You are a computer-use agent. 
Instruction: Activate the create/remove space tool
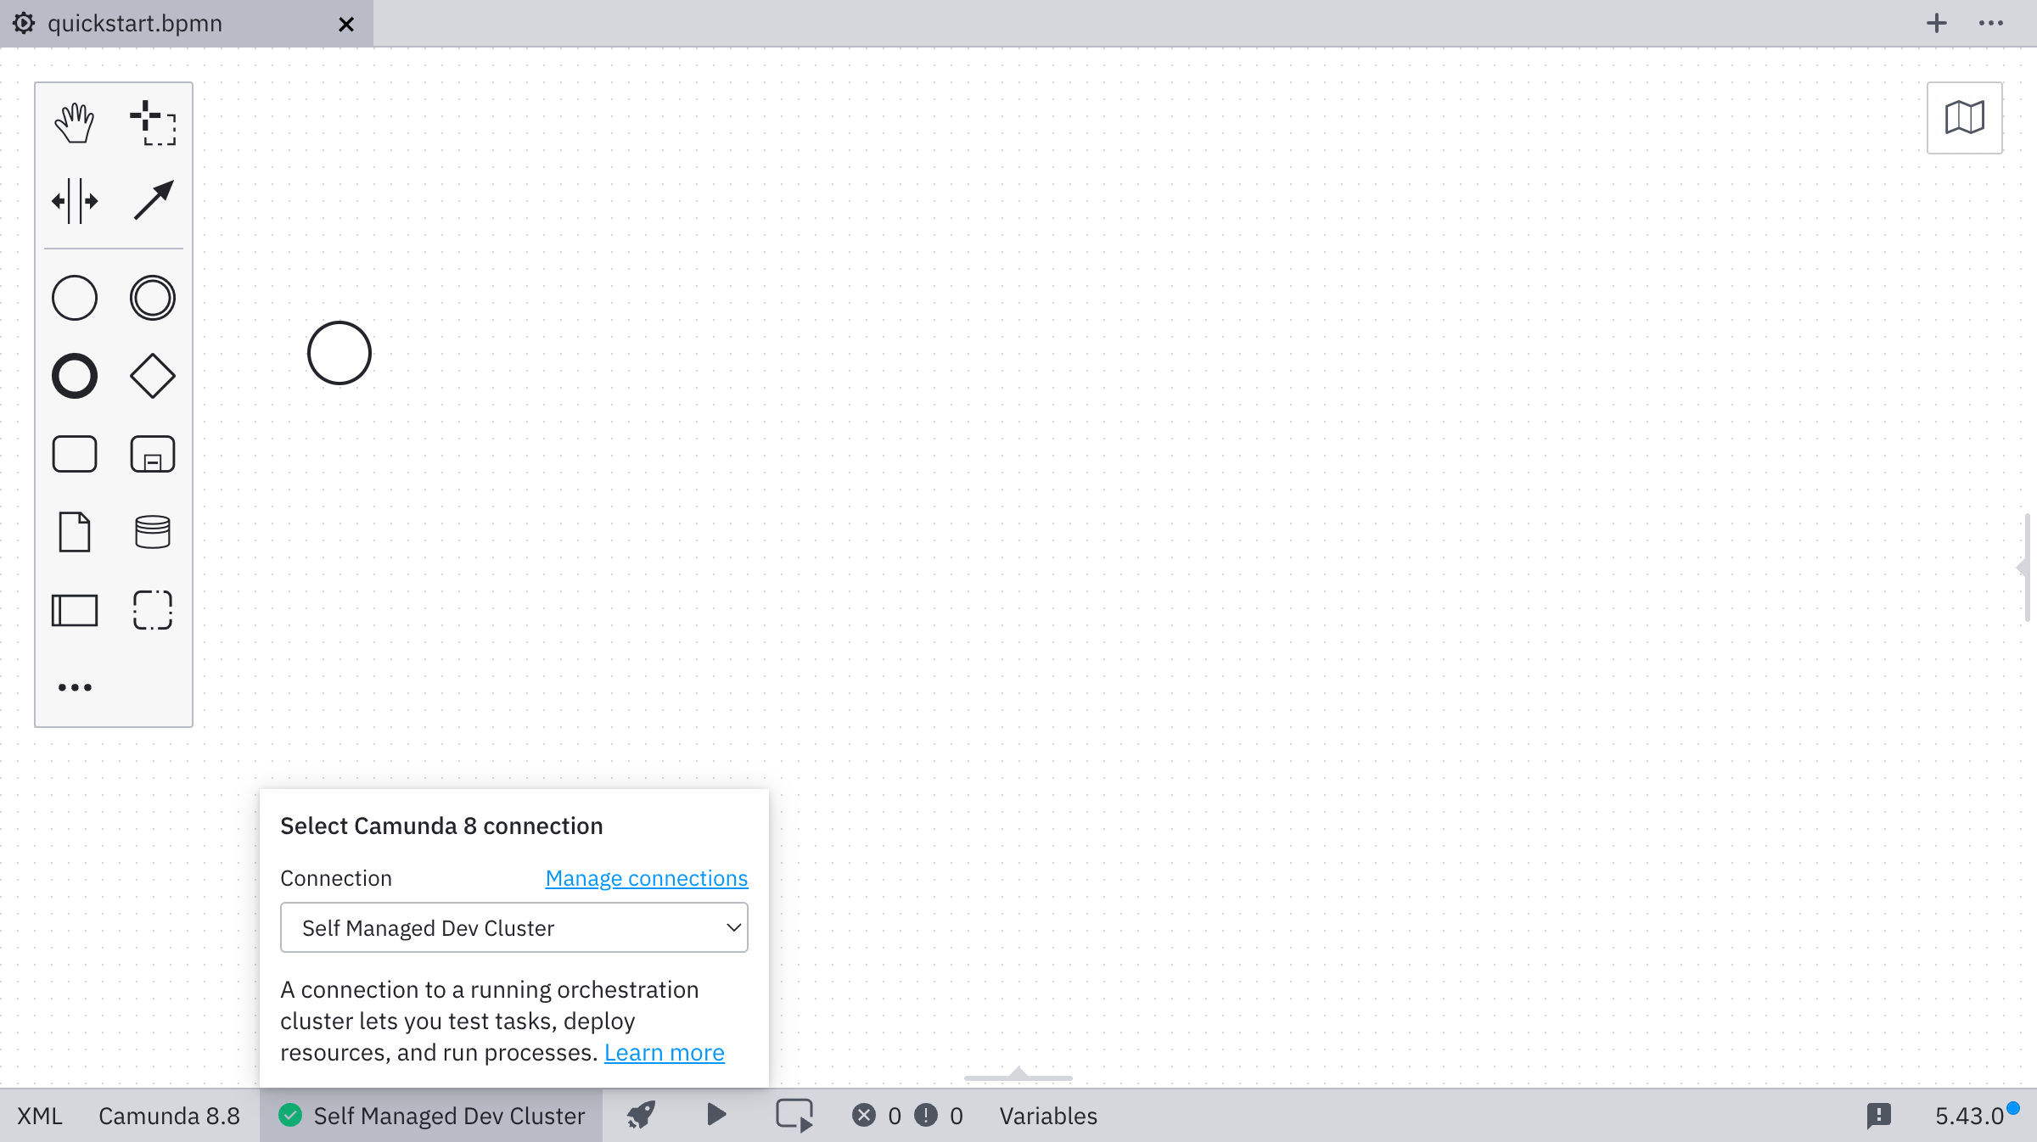[x=75, y=201]
